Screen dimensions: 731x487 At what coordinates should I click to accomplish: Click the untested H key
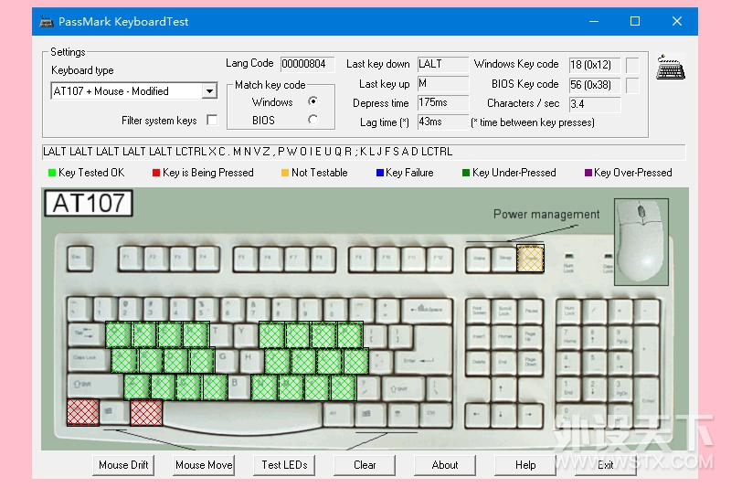(250, 359)
